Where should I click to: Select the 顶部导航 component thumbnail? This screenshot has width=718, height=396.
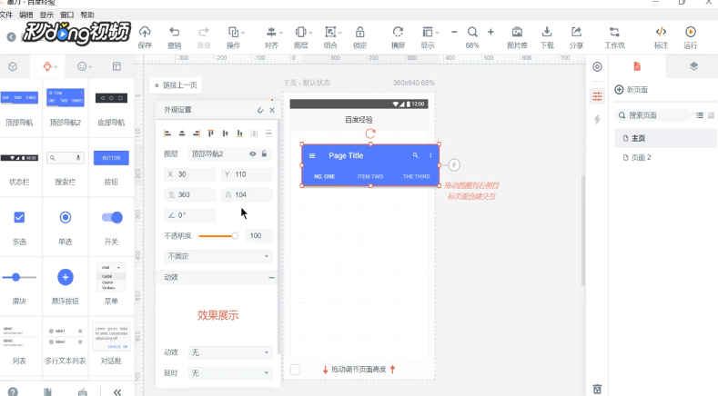[19, 98]
